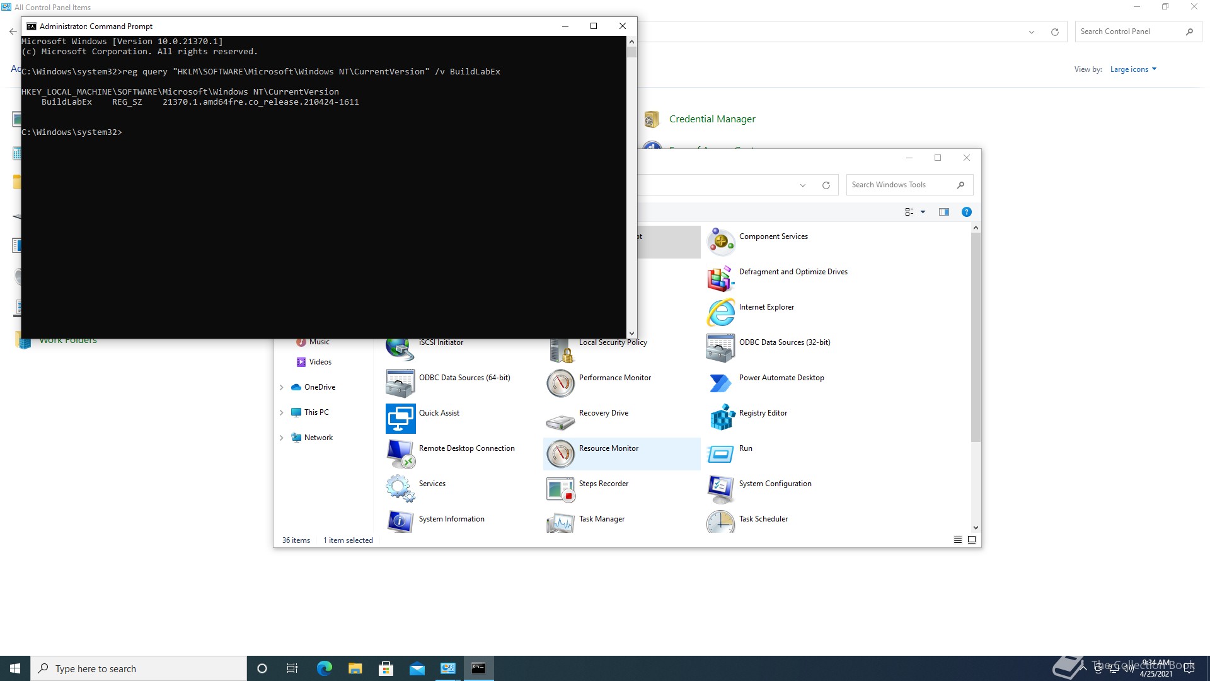Select Network in navigation pane

pos(318,438)
